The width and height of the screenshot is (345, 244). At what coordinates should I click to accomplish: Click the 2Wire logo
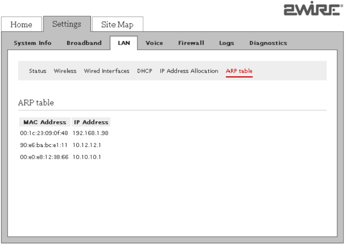pyautogui.click(x=313, y=9)
